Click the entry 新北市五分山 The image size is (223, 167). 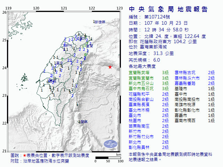coord(141,83)
